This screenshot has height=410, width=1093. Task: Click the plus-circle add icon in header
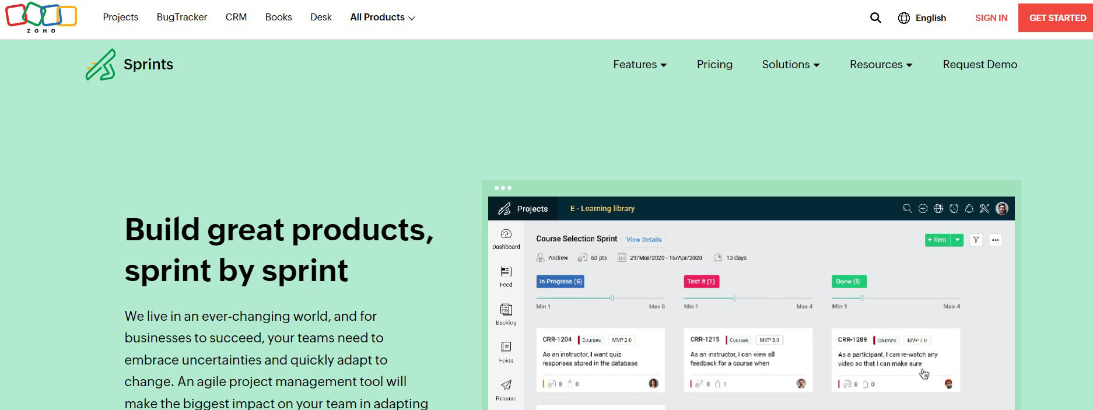point(923,208)
